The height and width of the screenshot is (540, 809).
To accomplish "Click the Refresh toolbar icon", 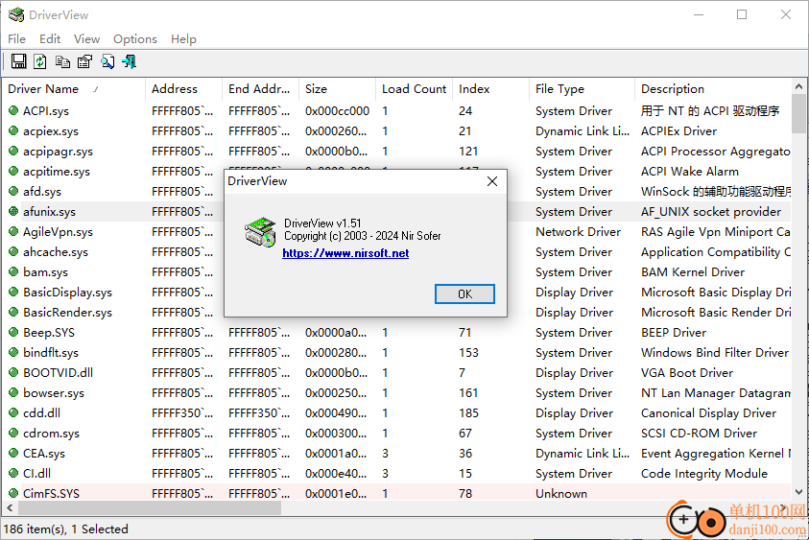I will coord(40,62).
